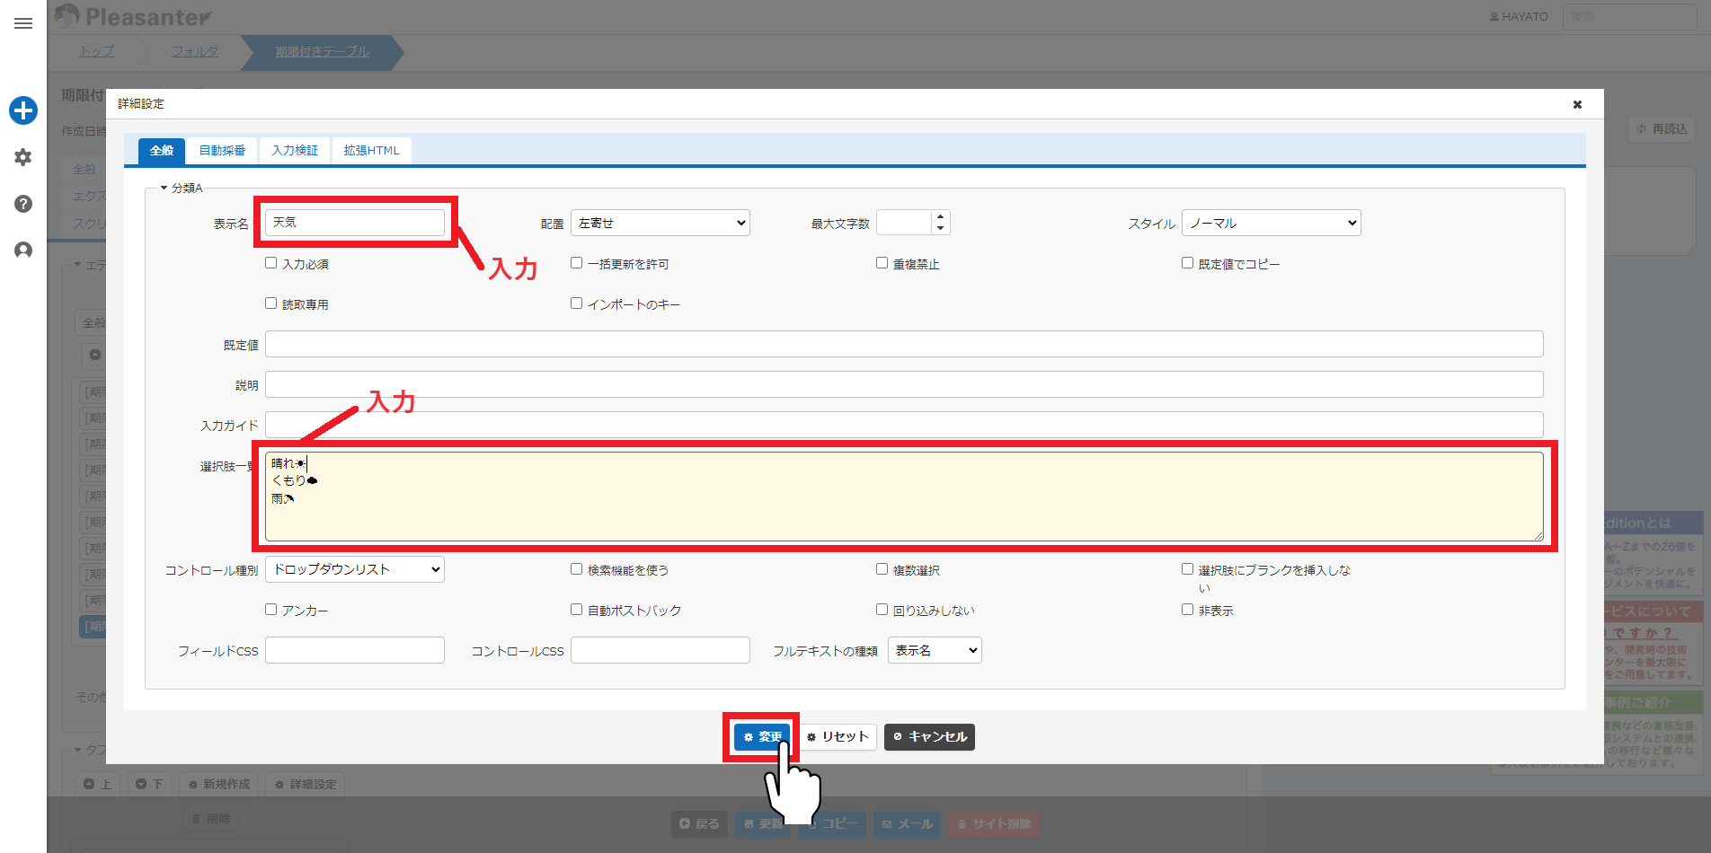The image size is (1711, 853).
Task: Open the help question mark icon
Action: tap(23, 204)
